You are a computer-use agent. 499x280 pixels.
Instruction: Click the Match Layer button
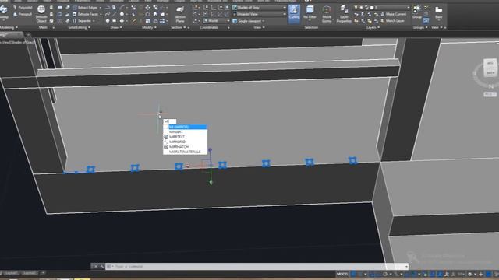tap(392, 21)
